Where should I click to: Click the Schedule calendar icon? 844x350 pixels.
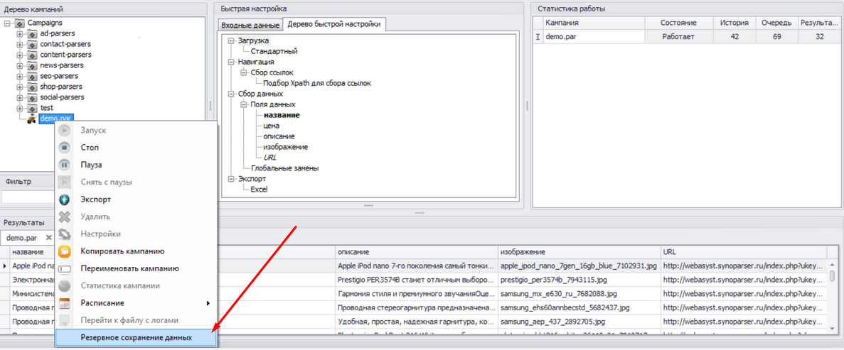click(65, 303)
